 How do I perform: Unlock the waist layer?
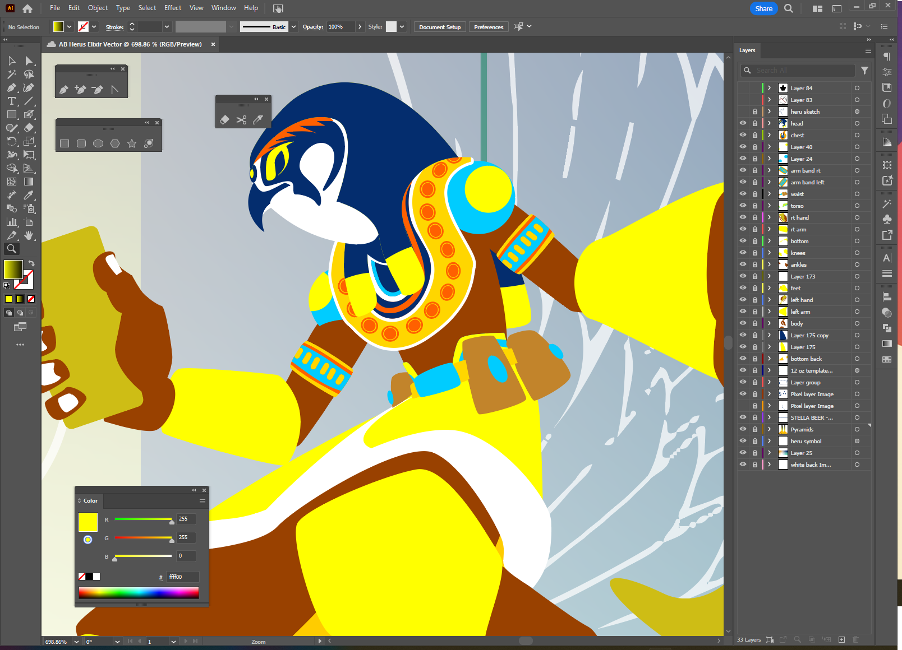click(755, 194)
